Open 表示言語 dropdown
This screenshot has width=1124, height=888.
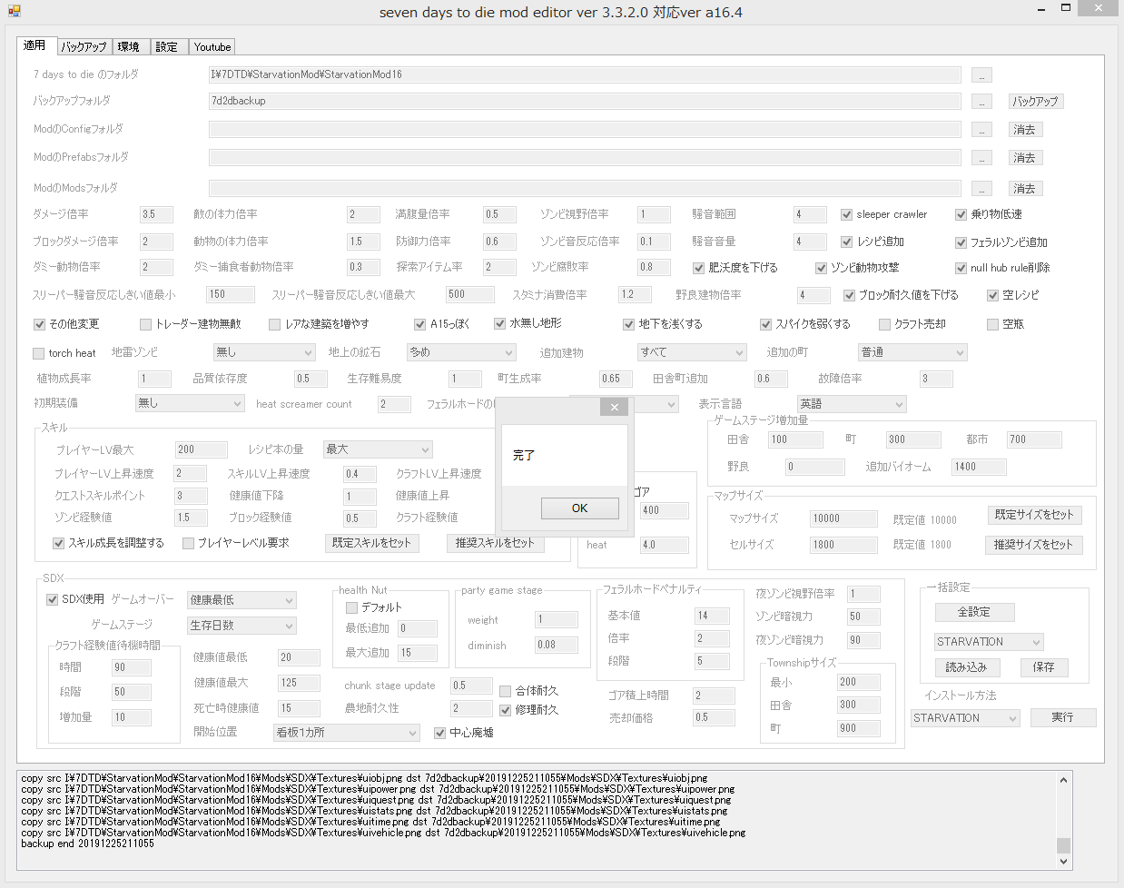point(852,404)
